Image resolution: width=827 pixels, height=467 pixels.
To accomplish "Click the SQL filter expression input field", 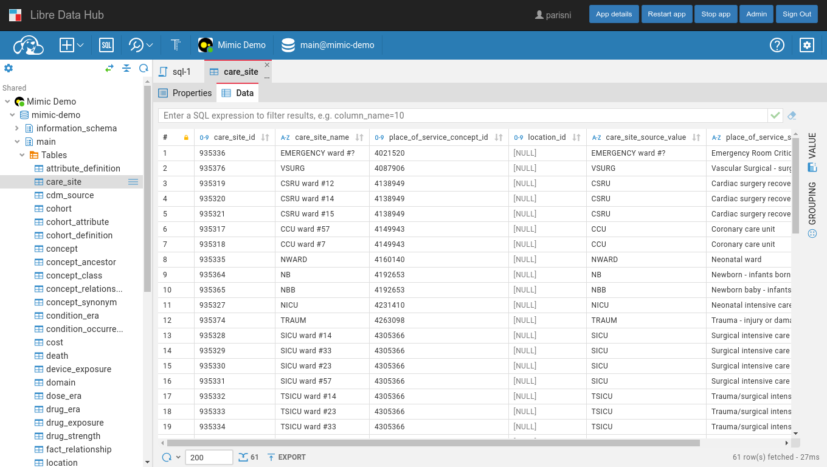I will (462, 116).
